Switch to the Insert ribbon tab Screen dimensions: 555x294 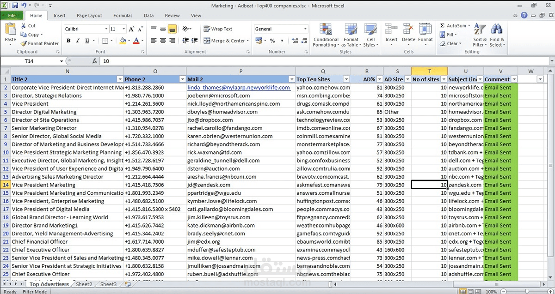(x=59, y=16)
